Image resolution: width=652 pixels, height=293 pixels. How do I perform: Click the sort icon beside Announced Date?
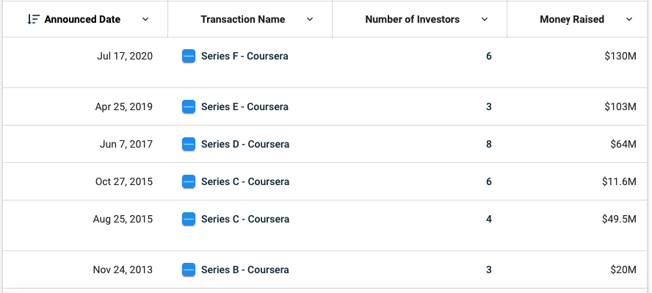(x=33, y=19)
